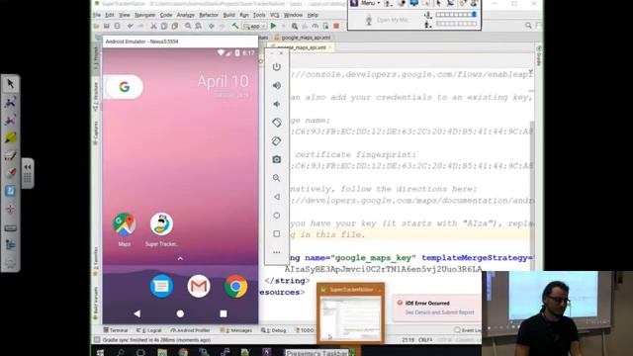Screen dimensions: 633x356
Task: Open the Logcat tool window
Action: [x=149, y=330]
